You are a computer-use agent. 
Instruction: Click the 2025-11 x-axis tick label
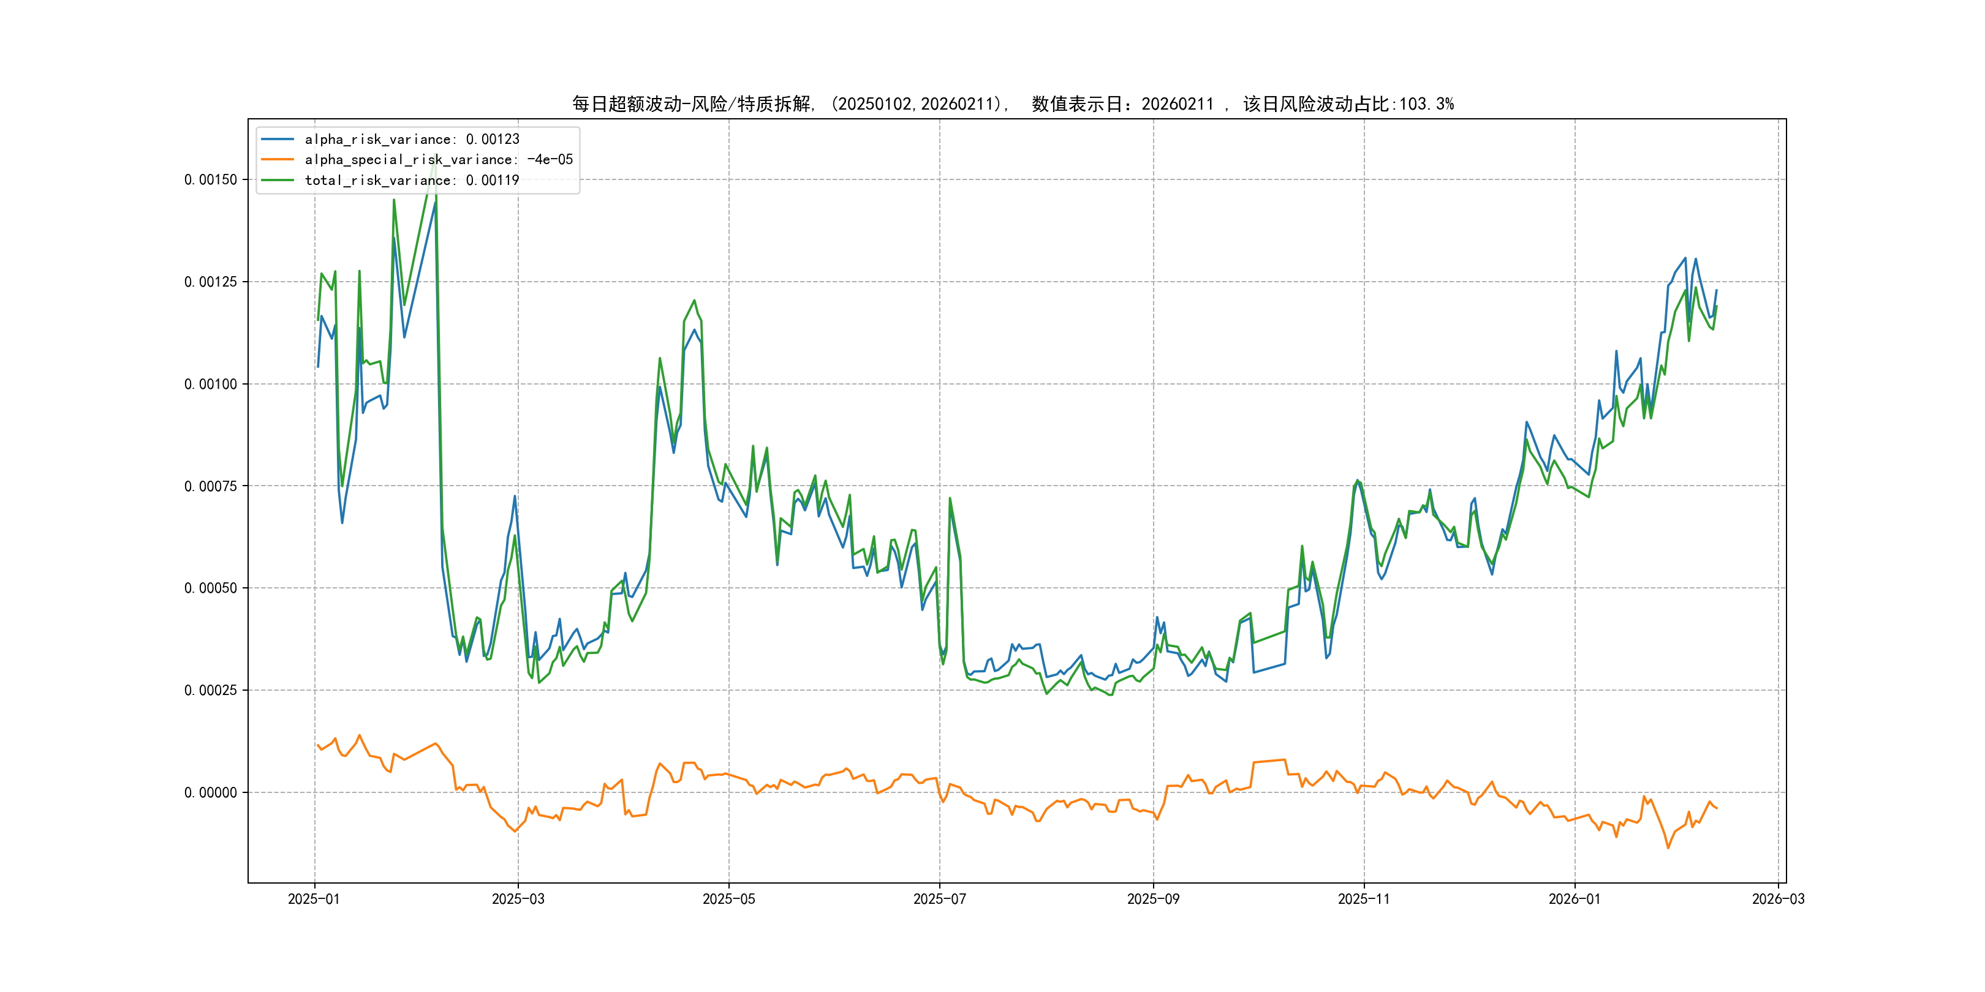coord(1364,899)
